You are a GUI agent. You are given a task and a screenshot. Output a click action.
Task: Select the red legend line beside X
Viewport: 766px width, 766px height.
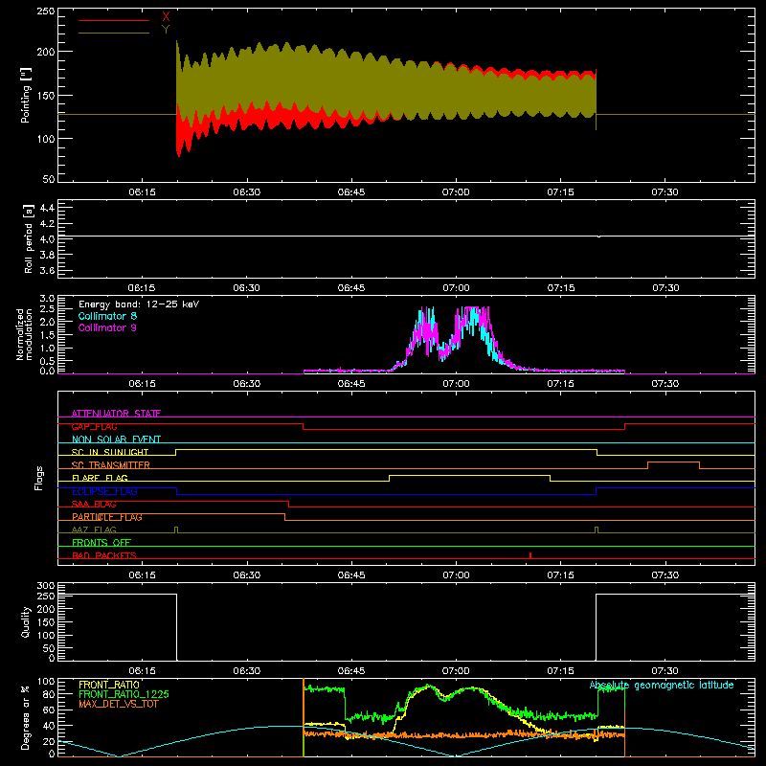pyautogui.click(x=114, y=20)
